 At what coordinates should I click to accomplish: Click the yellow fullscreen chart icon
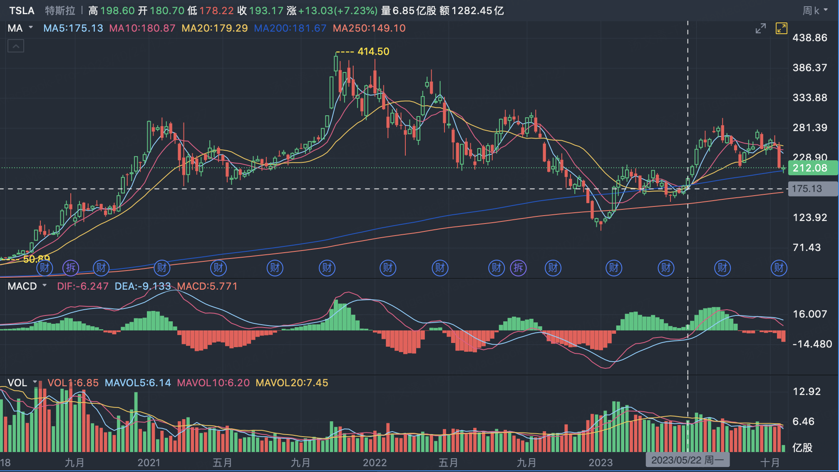click(781, 28)
